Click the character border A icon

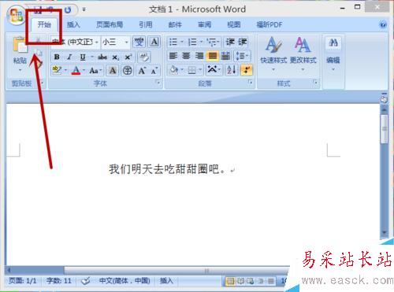[154, 42]
